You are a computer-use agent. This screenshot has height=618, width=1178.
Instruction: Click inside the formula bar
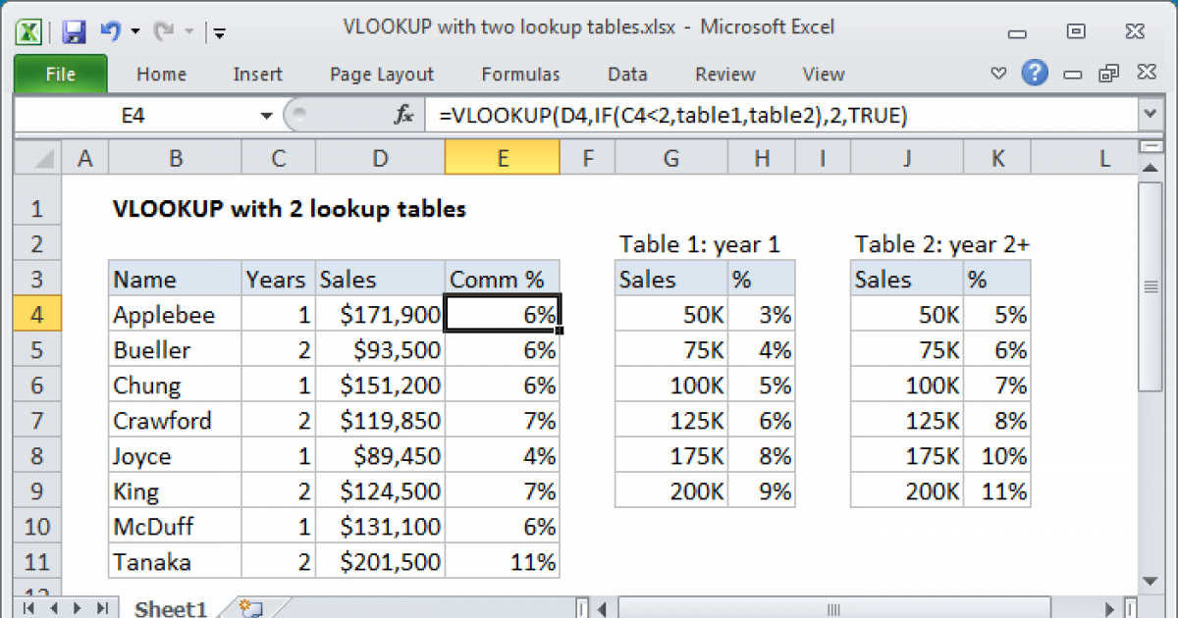(x=687, y=115)
